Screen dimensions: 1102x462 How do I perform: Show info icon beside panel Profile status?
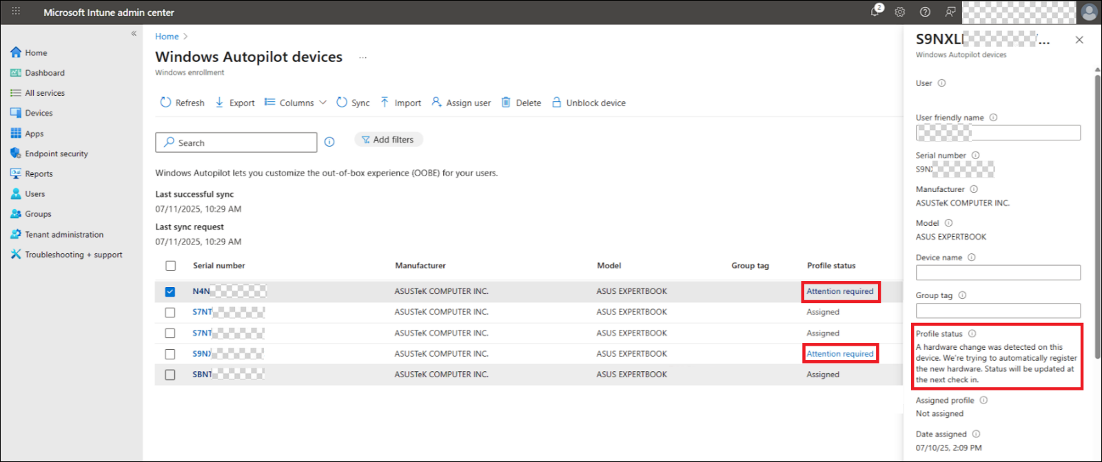(972, 334)
